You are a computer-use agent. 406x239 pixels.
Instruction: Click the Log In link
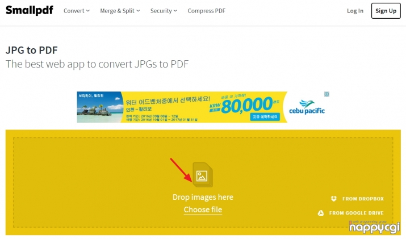point(355,11)
